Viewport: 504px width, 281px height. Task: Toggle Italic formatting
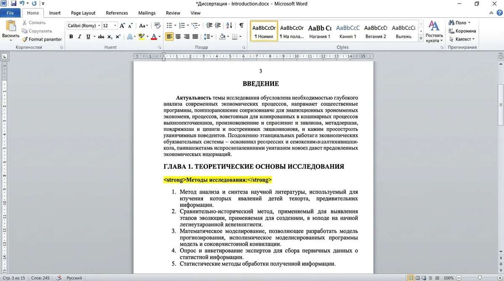point(79,37)
